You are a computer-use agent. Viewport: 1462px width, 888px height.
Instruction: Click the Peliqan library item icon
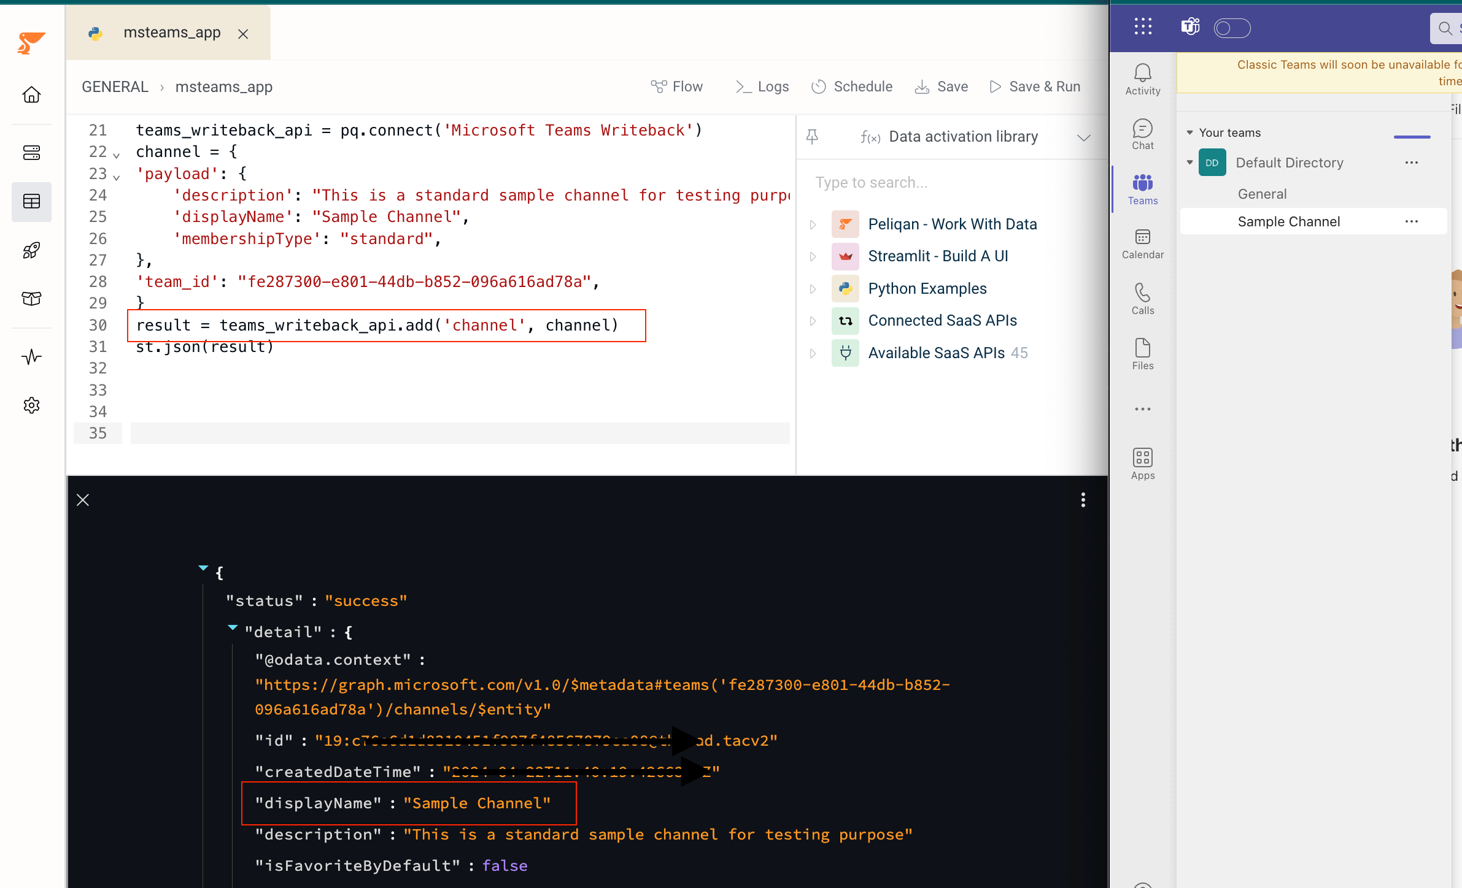click(845, 224)
